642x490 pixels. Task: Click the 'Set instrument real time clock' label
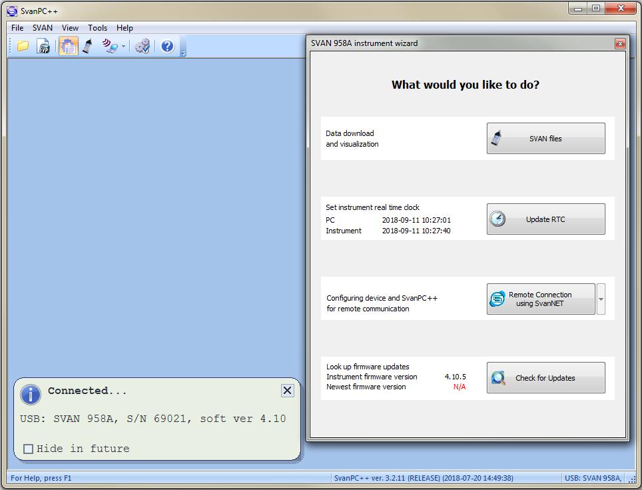pyautogui.click(x=372, y=207)
